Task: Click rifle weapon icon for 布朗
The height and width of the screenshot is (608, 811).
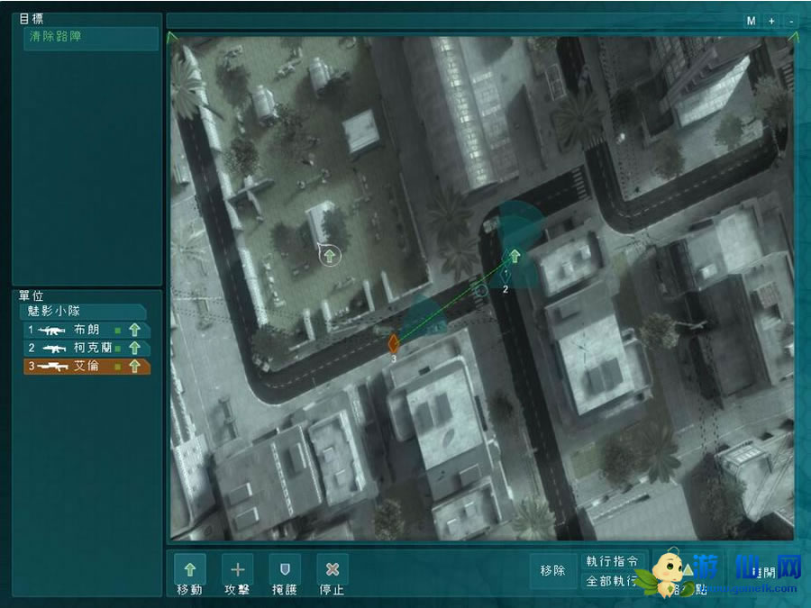Action: pos(51,331)
